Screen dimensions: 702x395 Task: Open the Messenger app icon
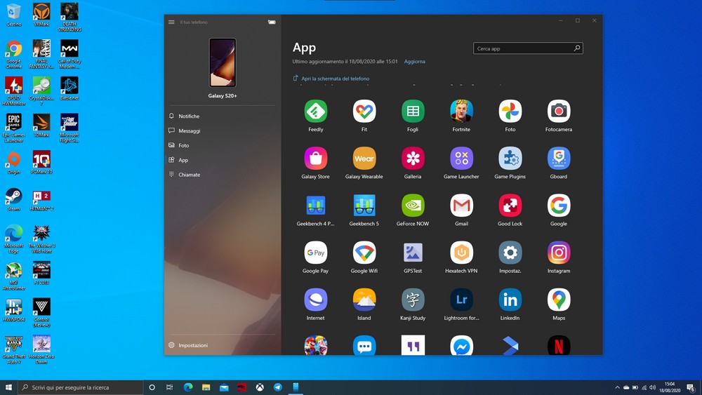tap(462, 345)
